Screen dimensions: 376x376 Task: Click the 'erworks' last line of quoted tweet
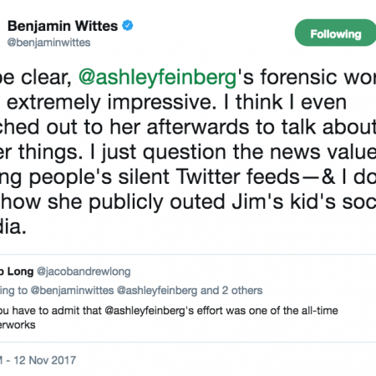[x=18, y=325]
